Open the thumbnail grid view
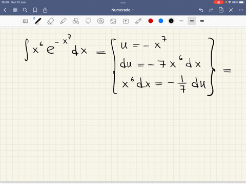The width and height of the screenshot is (246, 184). (15, 10)
